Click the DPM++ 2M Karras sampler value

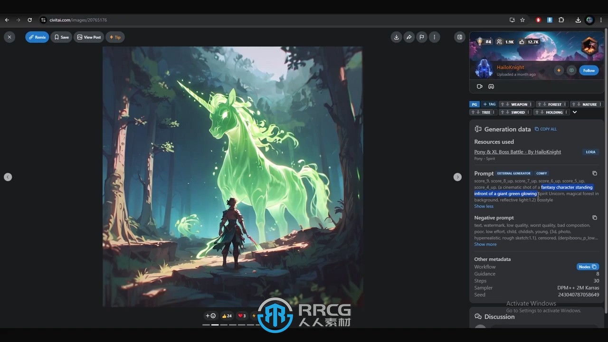[578, 288]
